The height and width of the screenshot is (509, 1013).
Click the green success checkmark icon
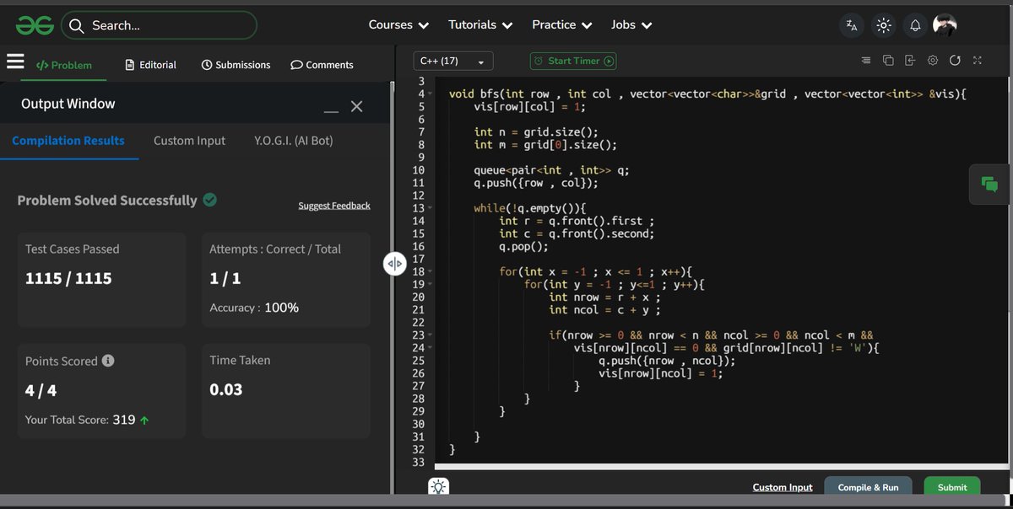point(210,200)
